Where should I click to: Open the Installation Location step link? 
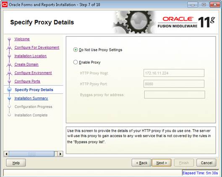tap(31, 56)
